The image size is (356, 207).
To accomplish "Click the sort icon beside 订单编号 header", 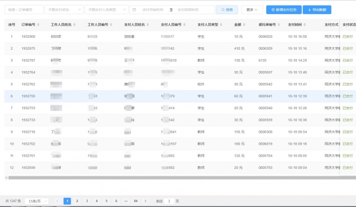I will pos(38,25).
